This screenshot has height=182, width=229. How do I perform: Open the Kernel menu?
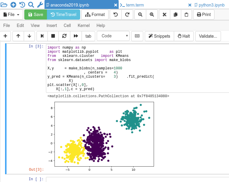pos(84,25)
